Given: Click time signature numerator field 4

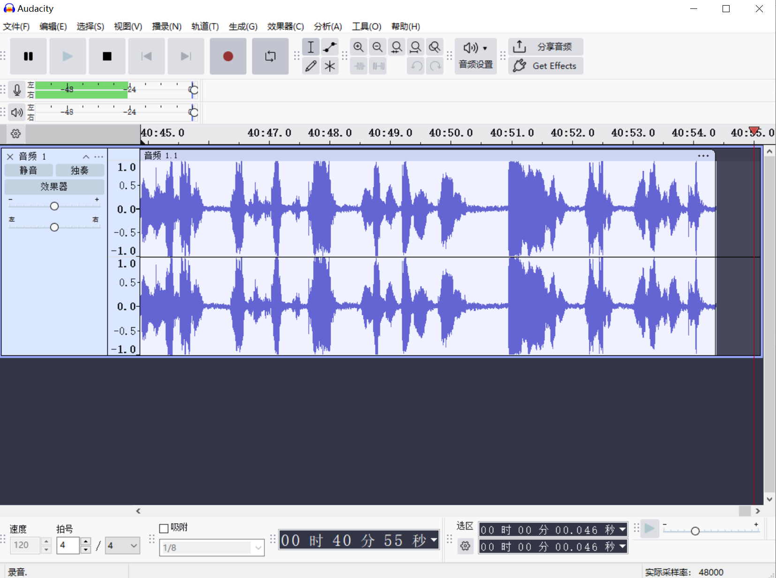Looking at the screenshot, I should [x=68, y=545].
